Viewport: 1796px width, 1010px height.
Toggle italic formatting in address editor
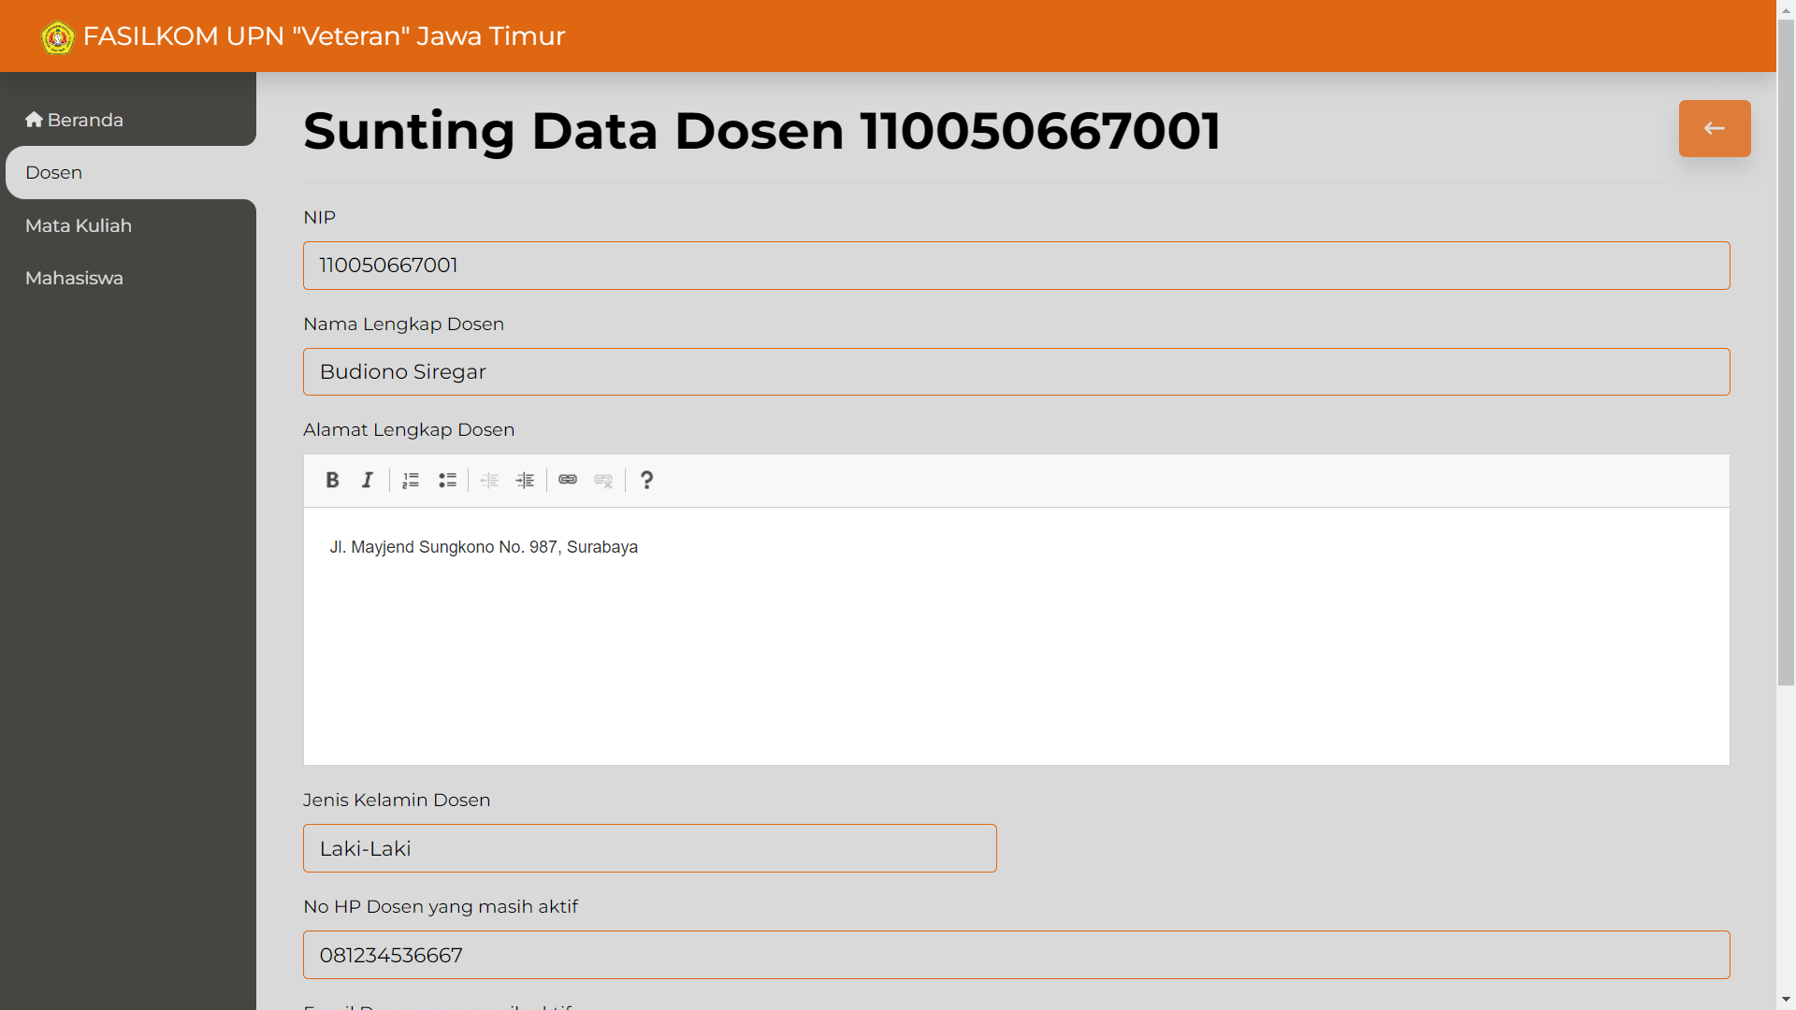[x=368, y=481]
